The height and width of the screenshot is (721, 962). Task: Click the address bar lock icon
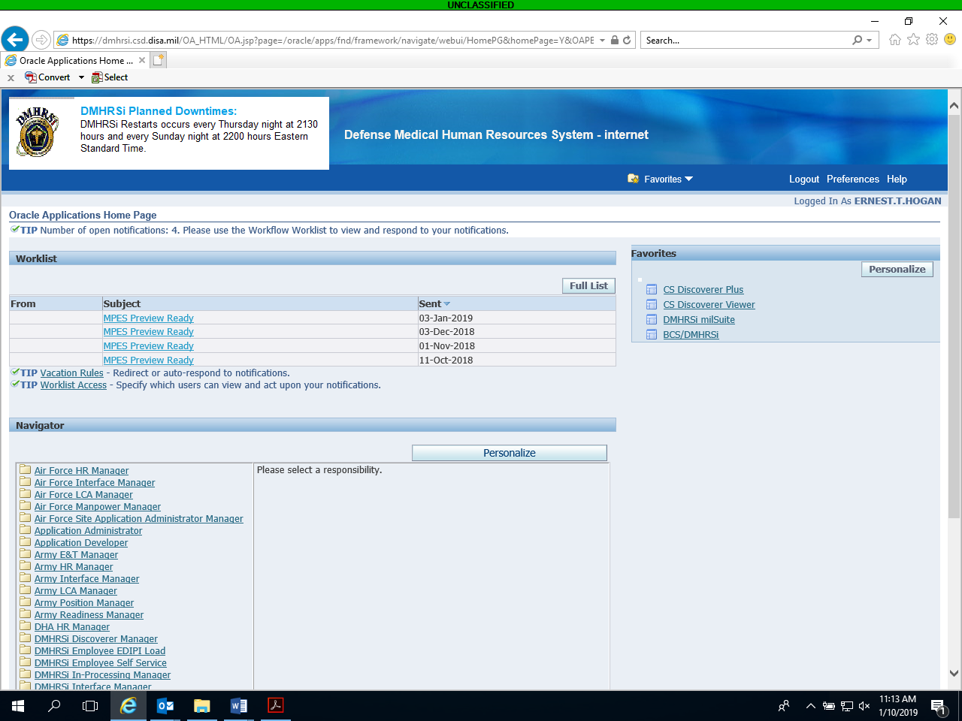click(615, 41)
